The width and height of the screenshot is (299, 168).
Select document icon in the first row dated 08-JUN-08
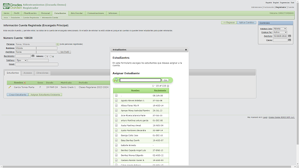[x=116, y=95]
